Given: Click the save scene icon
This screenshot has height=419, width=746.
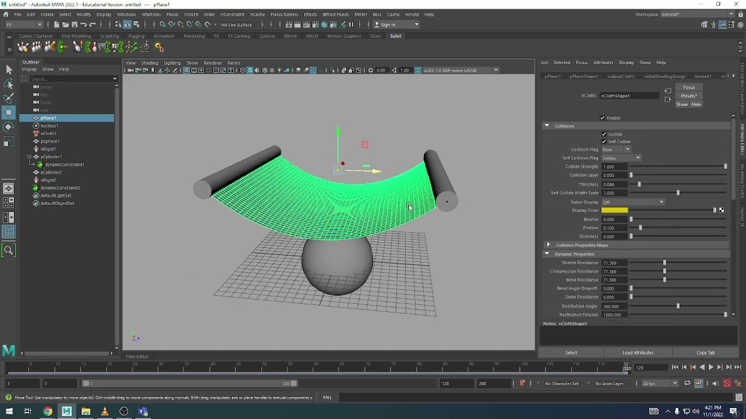Looking at the screenshot, I should click(x=74, y=24).
